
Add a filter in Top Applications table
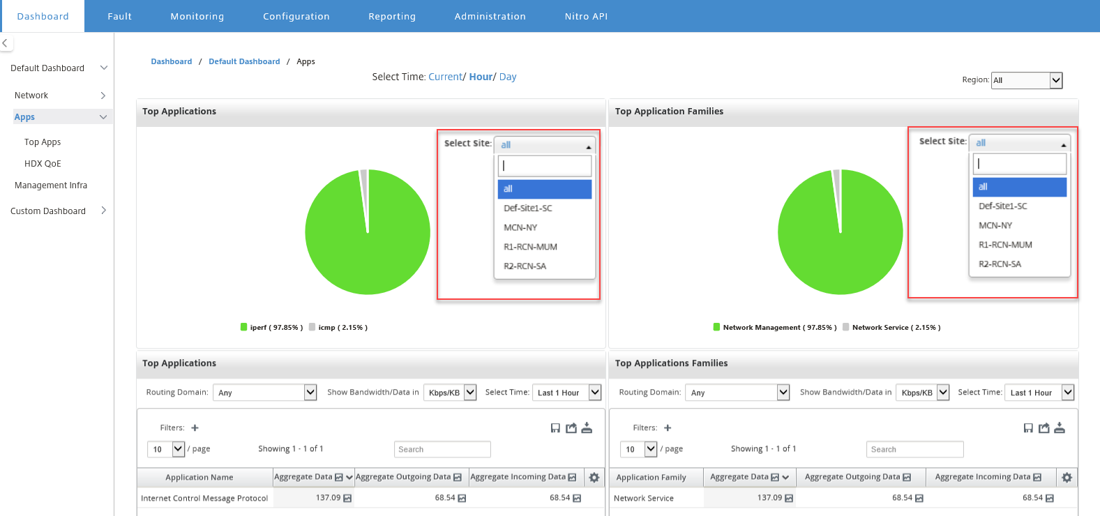pyautogui.click(x=195, y=428)
